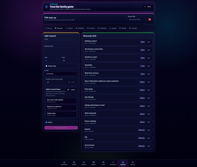Screen dimensions: 197x167
Task: Open Prizes gift in bottom navigation
Action: 94,163
